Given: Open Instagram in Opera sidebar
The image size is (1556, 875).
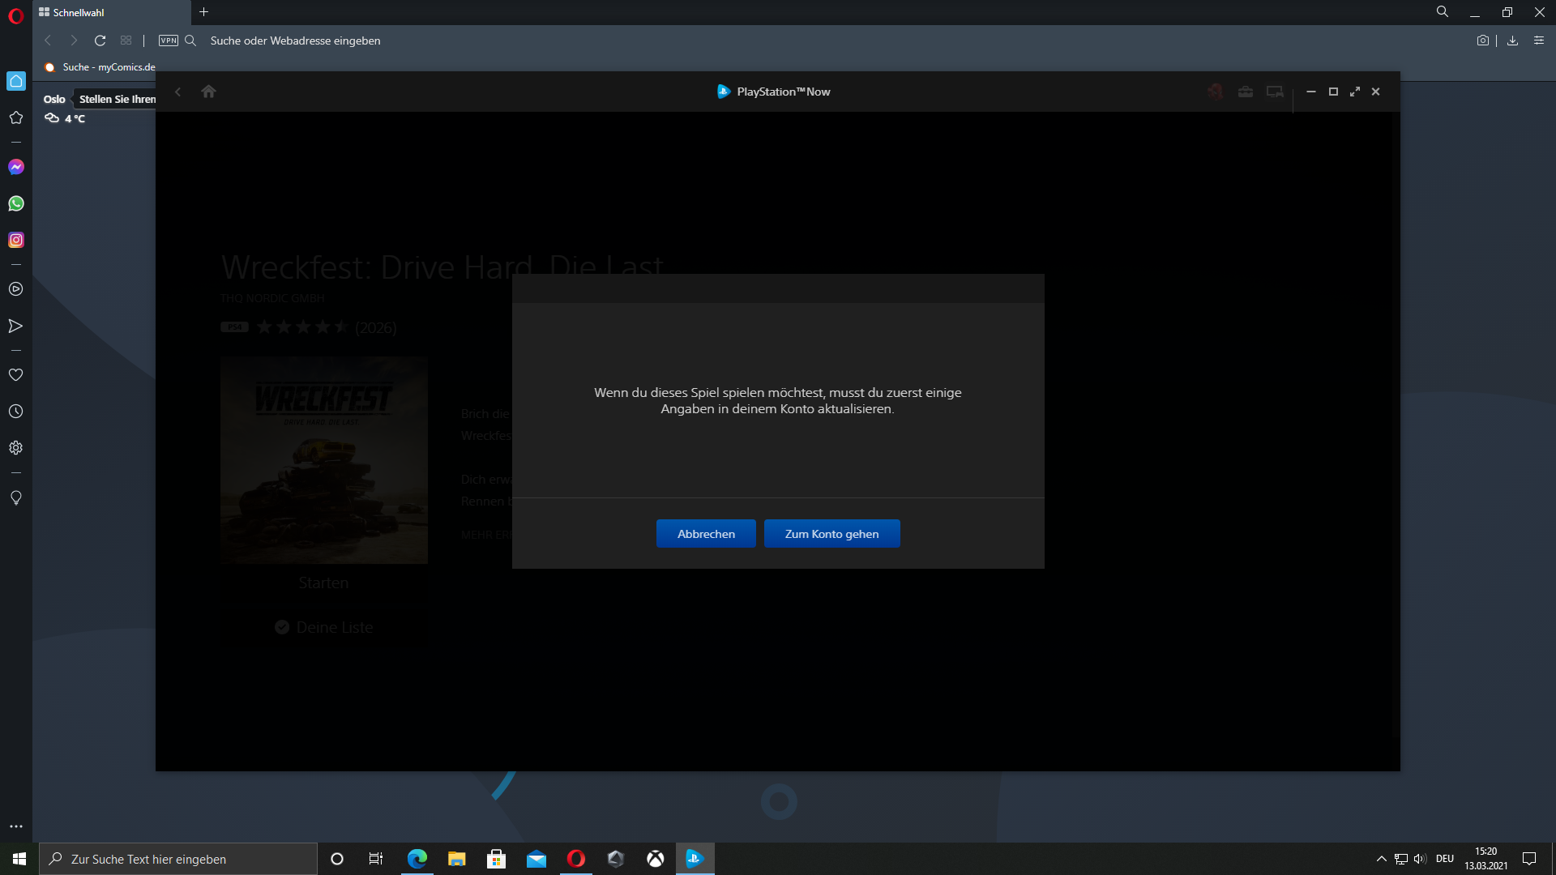Looking at the screenshot, I should [16, 240].
